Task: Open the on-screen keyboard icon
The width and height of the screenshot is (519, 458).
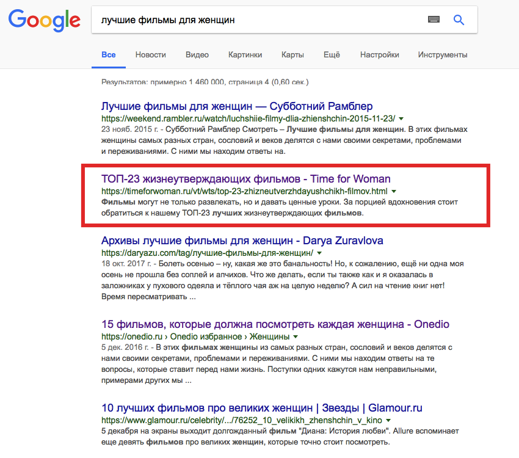Action: 434,19
